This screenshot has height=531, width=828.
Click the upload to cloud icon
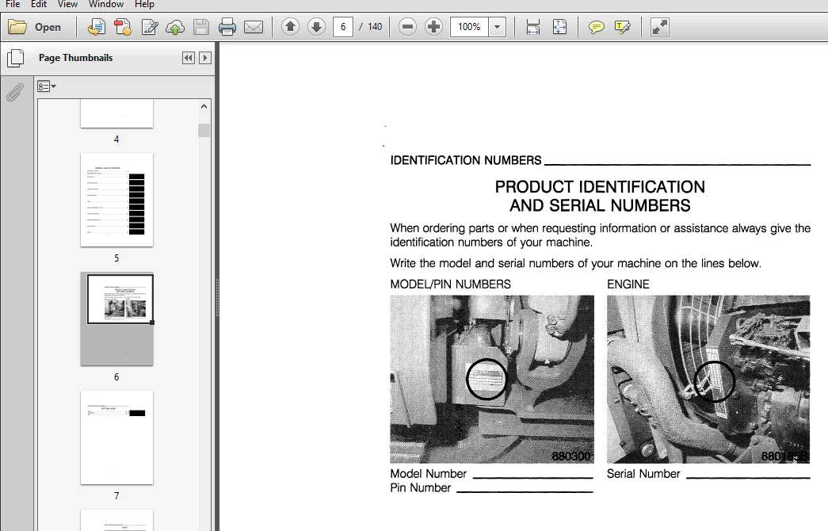click(x=175, y=27)
